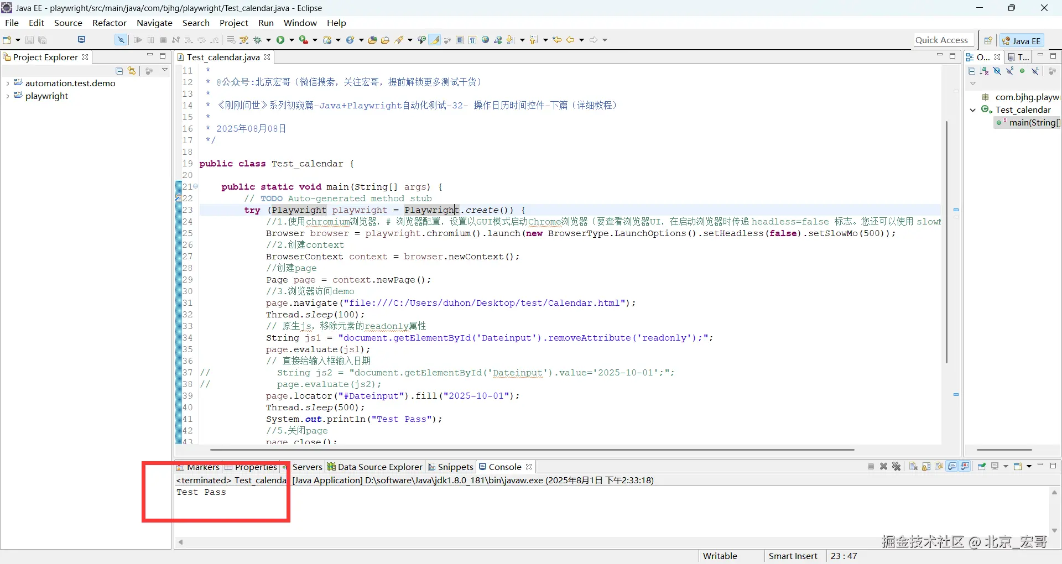Click the Display Selected Console icon
This screenshot has width=1062, height=564.
click(995, 467)
